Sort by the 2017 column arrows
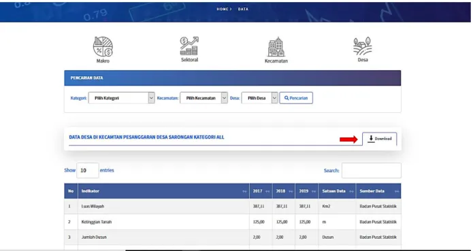Image resolution: width=473 pixels, height=251 pixels. 267,191
